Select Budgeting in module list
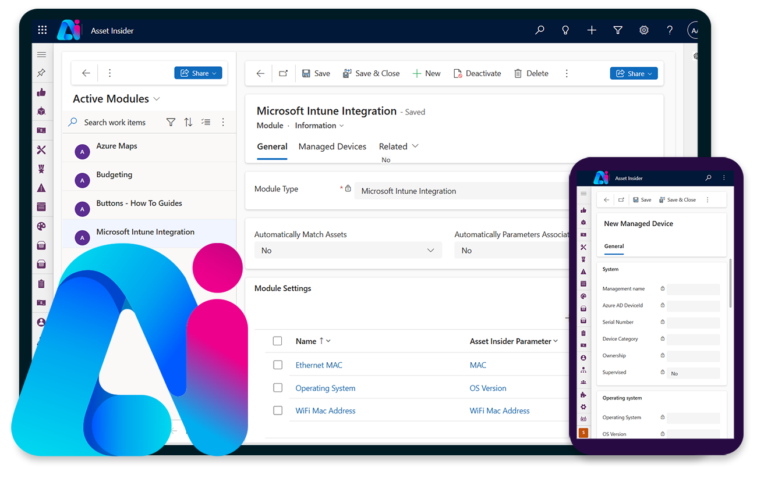757x482 pixels. tap(149, 176)
